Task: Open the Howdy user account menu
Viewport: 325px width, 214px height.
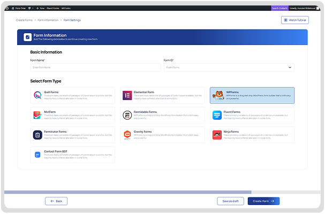Action: [304, 8]
